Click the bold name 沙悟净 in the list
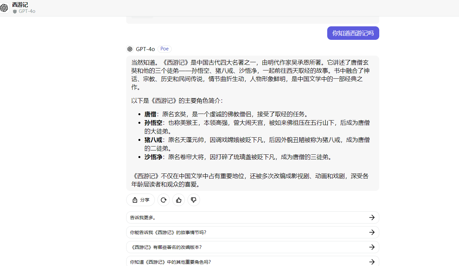Image resolution: width=459 pixels, height=266 pixels. coord(153,157)
